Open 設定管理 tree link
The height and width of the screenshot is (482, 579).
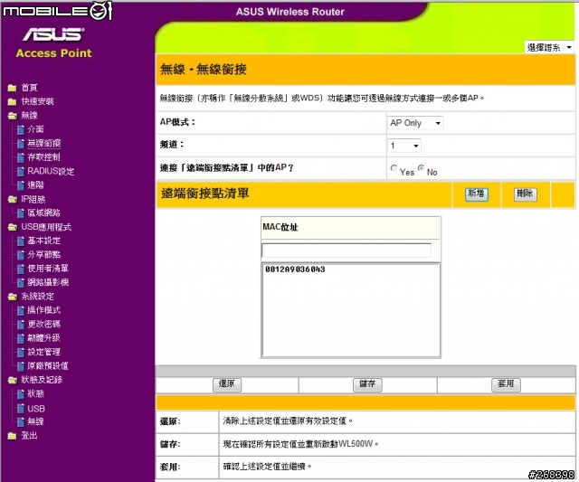[43, 352]
